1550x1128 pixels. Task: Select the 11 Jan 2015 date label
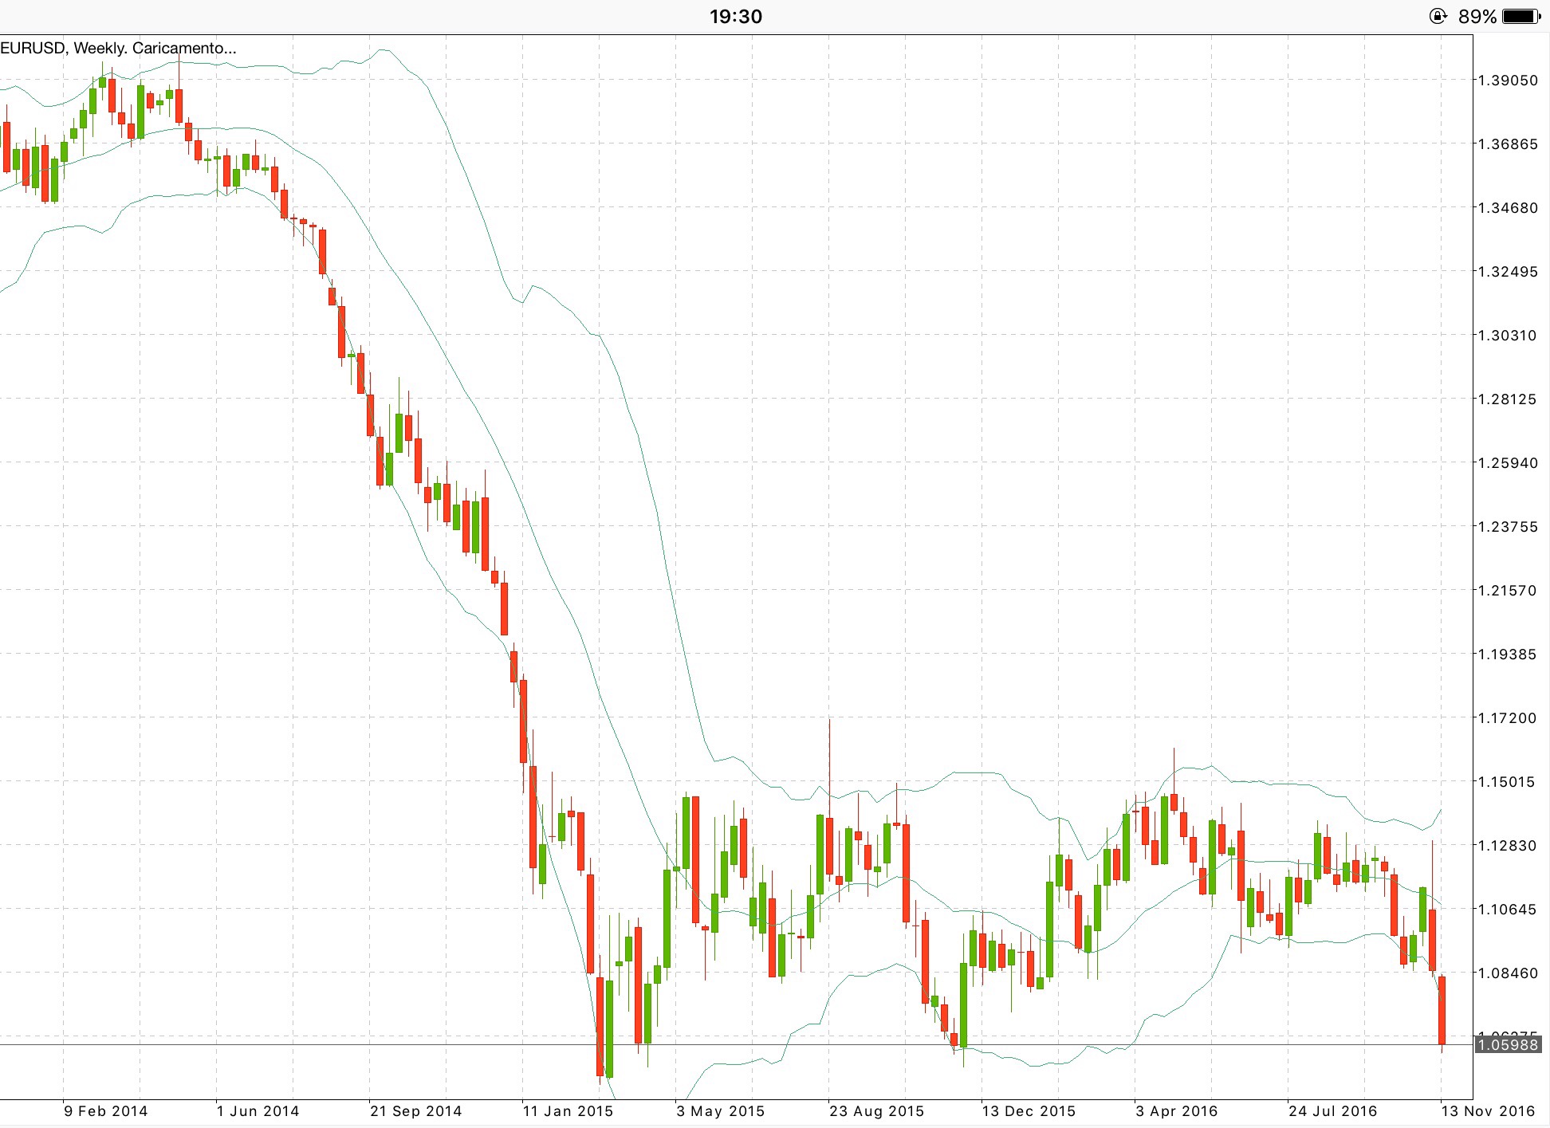point(567,1110)
